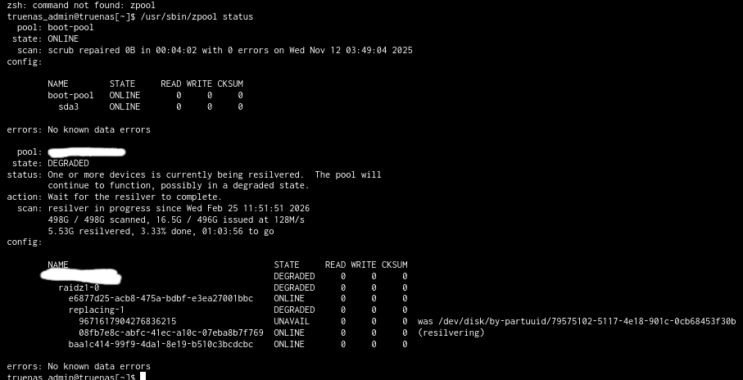Click the sda3 device row
Viewport: 743px width, 380px height.
[68, 106]
